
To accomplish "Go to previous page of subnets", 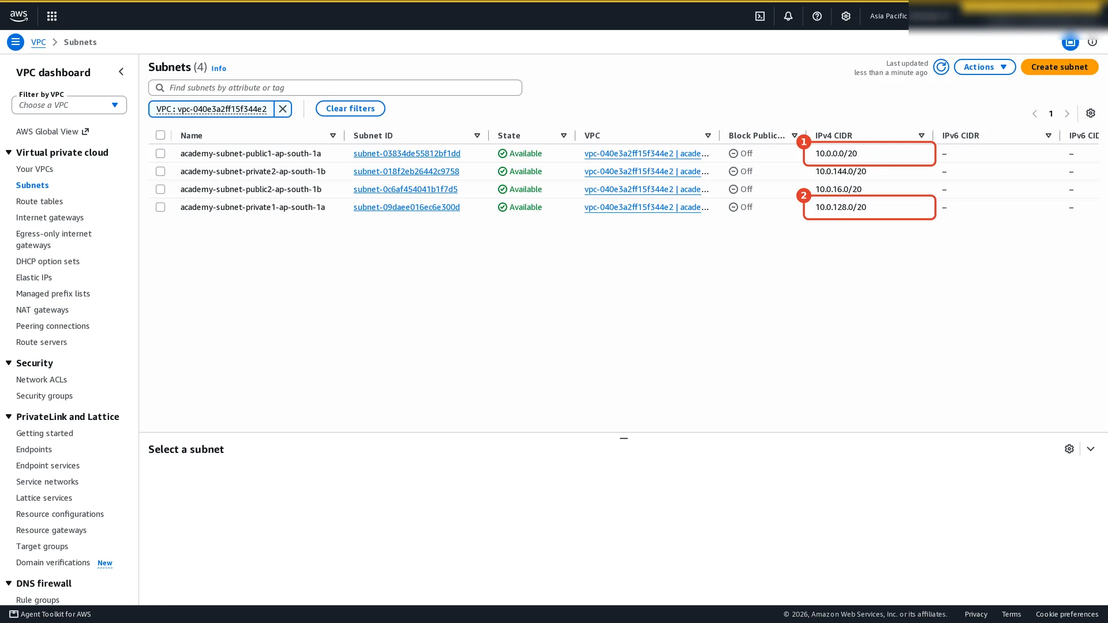I will 1035,114.
